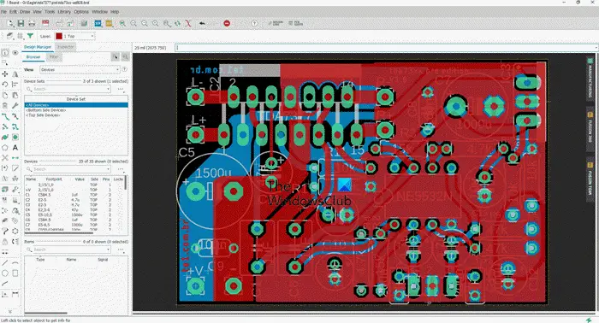Image resolution: width=599 pixels, height=323 pixels.
Task: Select the Paste tool
Action: 15,95
